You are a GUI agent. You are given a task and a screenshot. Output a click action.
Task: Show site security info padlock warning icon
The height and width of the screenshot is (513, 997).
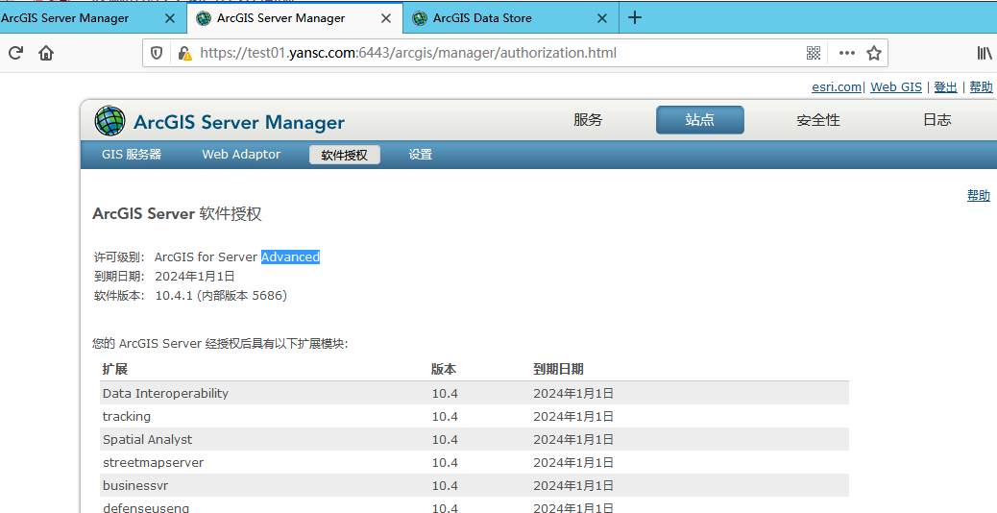[184, 54]
